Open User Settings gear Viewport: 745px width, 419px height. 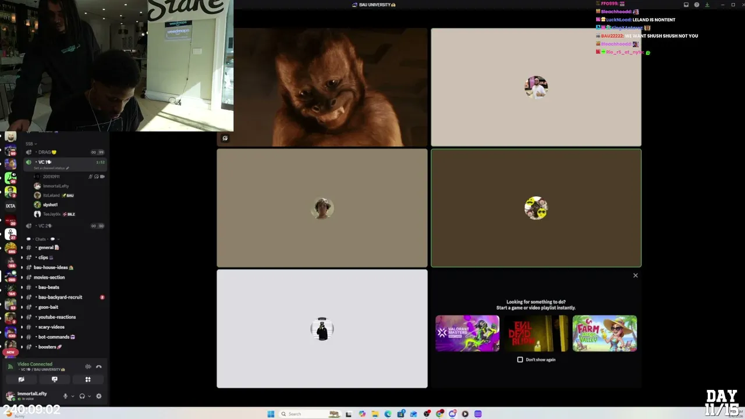[x=98, y=396]
